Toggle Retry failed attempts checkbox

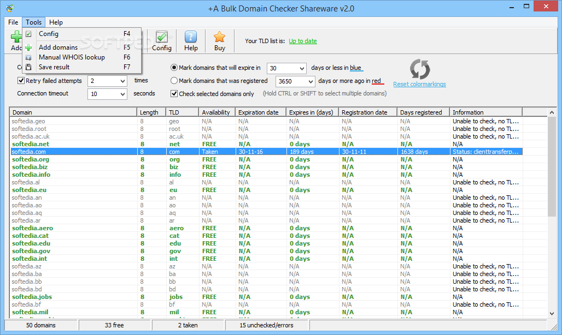[21, 80]
